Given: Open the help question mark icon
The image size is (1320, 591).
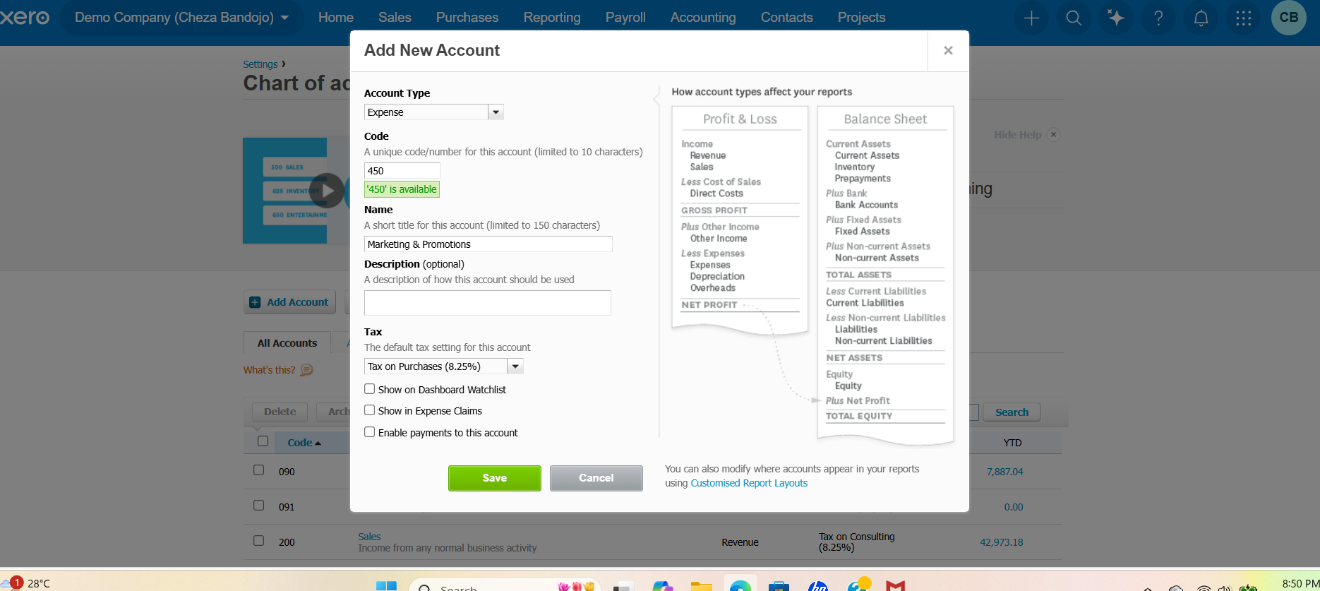Looking at the screenshot, I should click(1158, 18).
